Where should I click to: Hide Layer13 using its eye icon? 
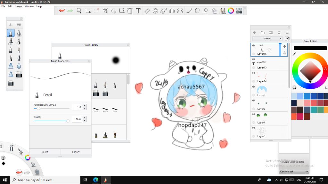tap(254, 59)
